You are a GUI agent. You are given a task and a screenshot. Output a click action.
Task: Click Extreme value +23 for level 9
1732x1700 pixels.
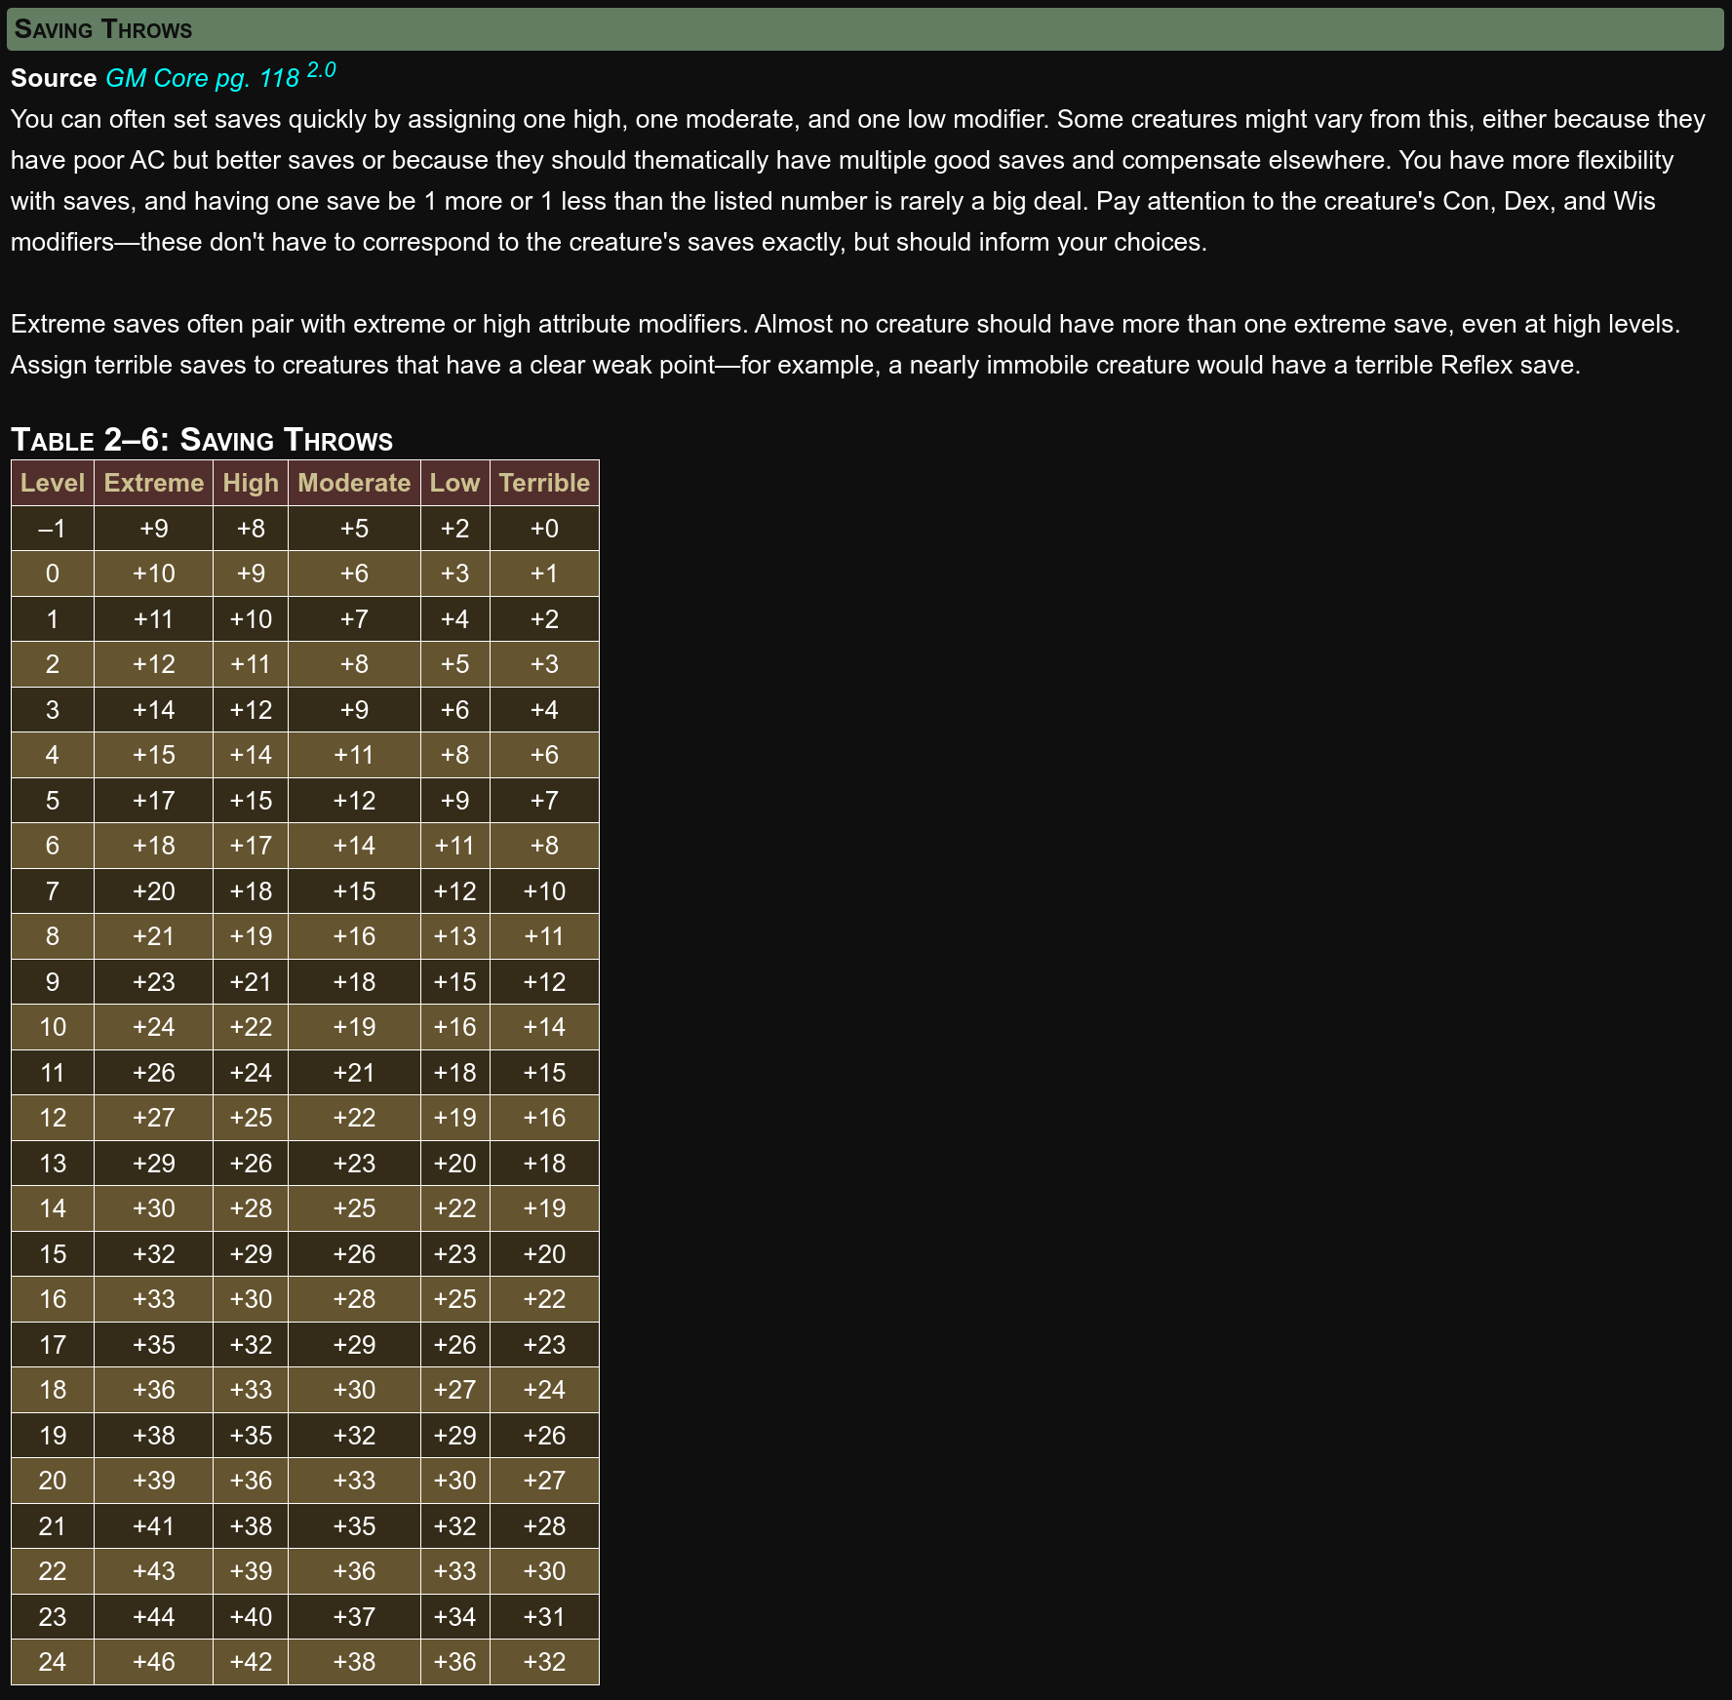154,982
